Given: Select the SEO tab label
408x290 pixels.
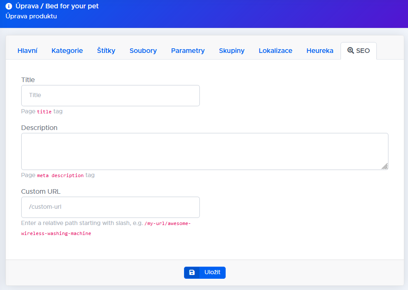Looking at the screenshot, I should [363, 51].
